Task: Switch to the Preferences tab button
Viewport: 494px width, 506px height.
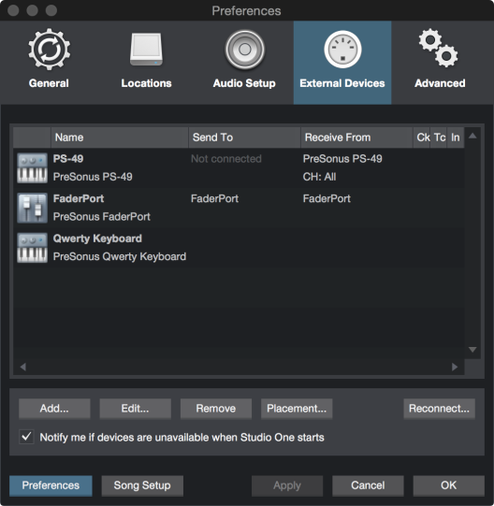Action: (x=51, y=485)
